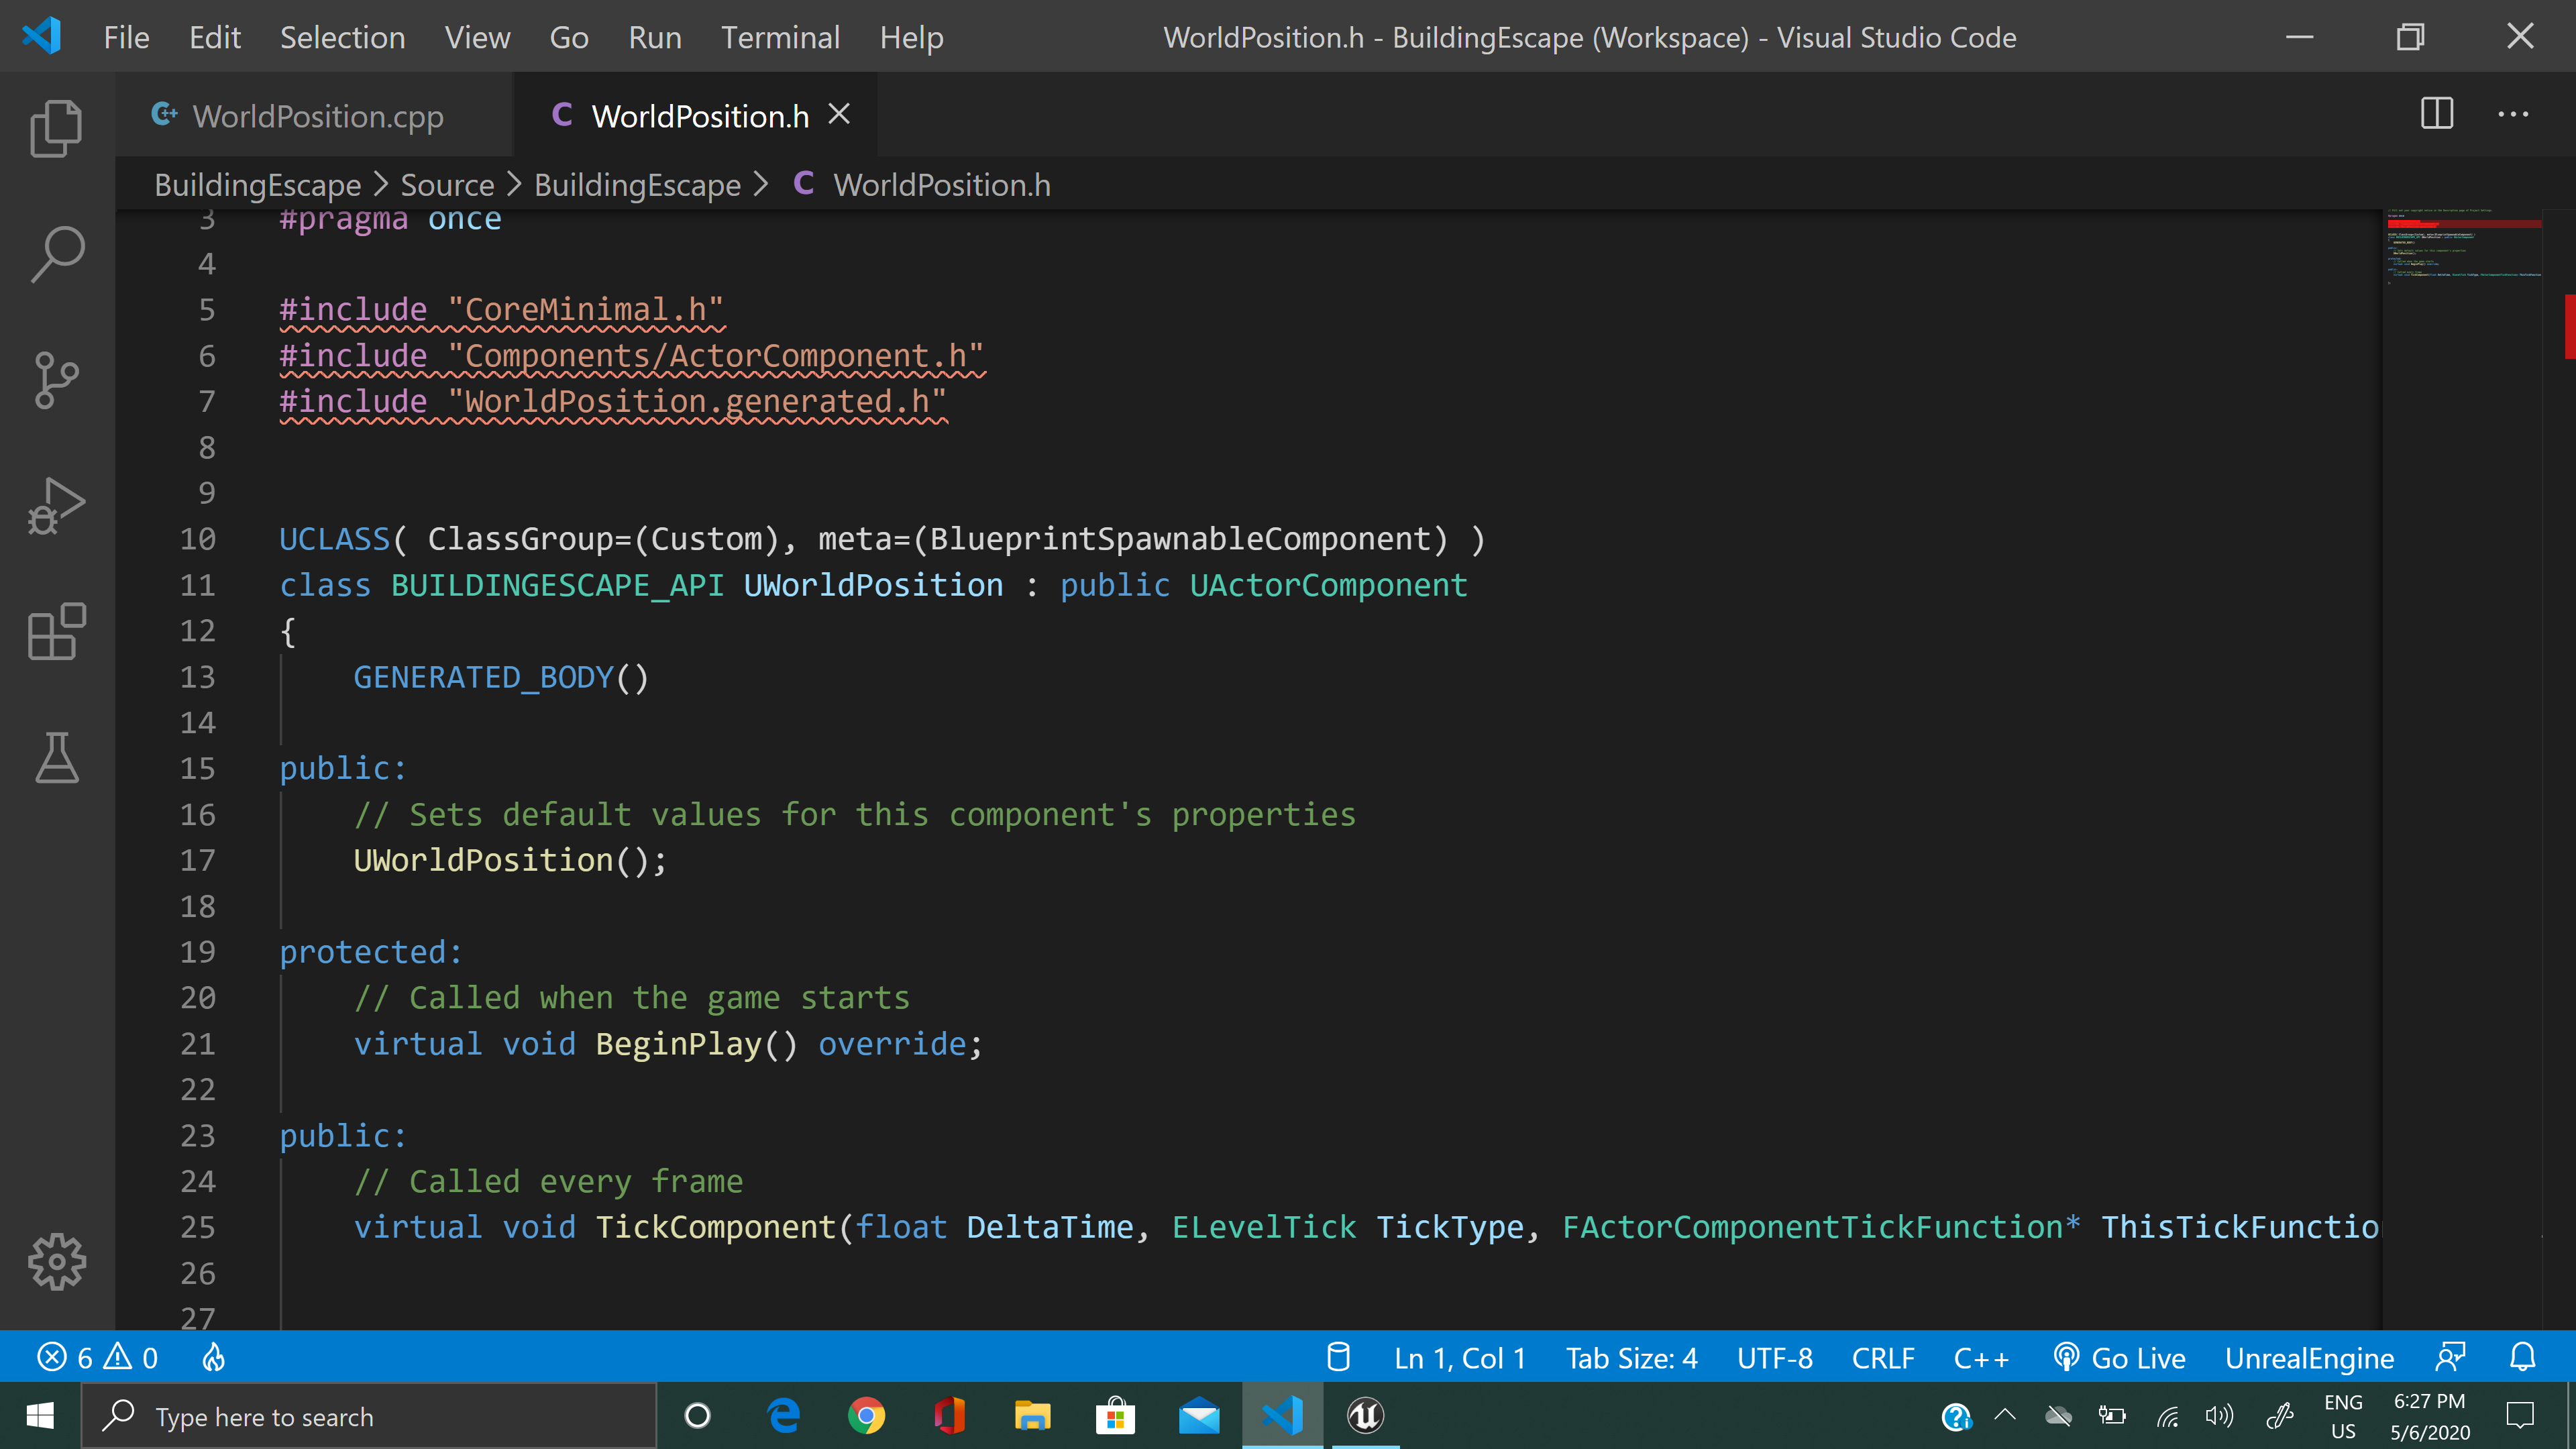Open the Source Control view
Viewport: 2576px width, 1449px height.
pos(56,380)
